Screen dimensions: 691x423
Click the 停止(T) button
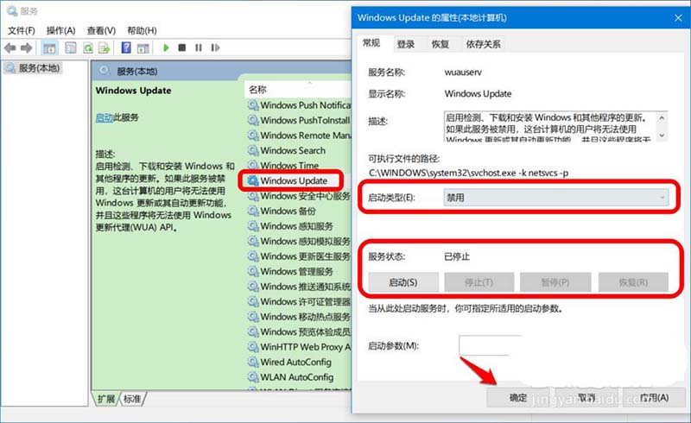tap(479, 282)
